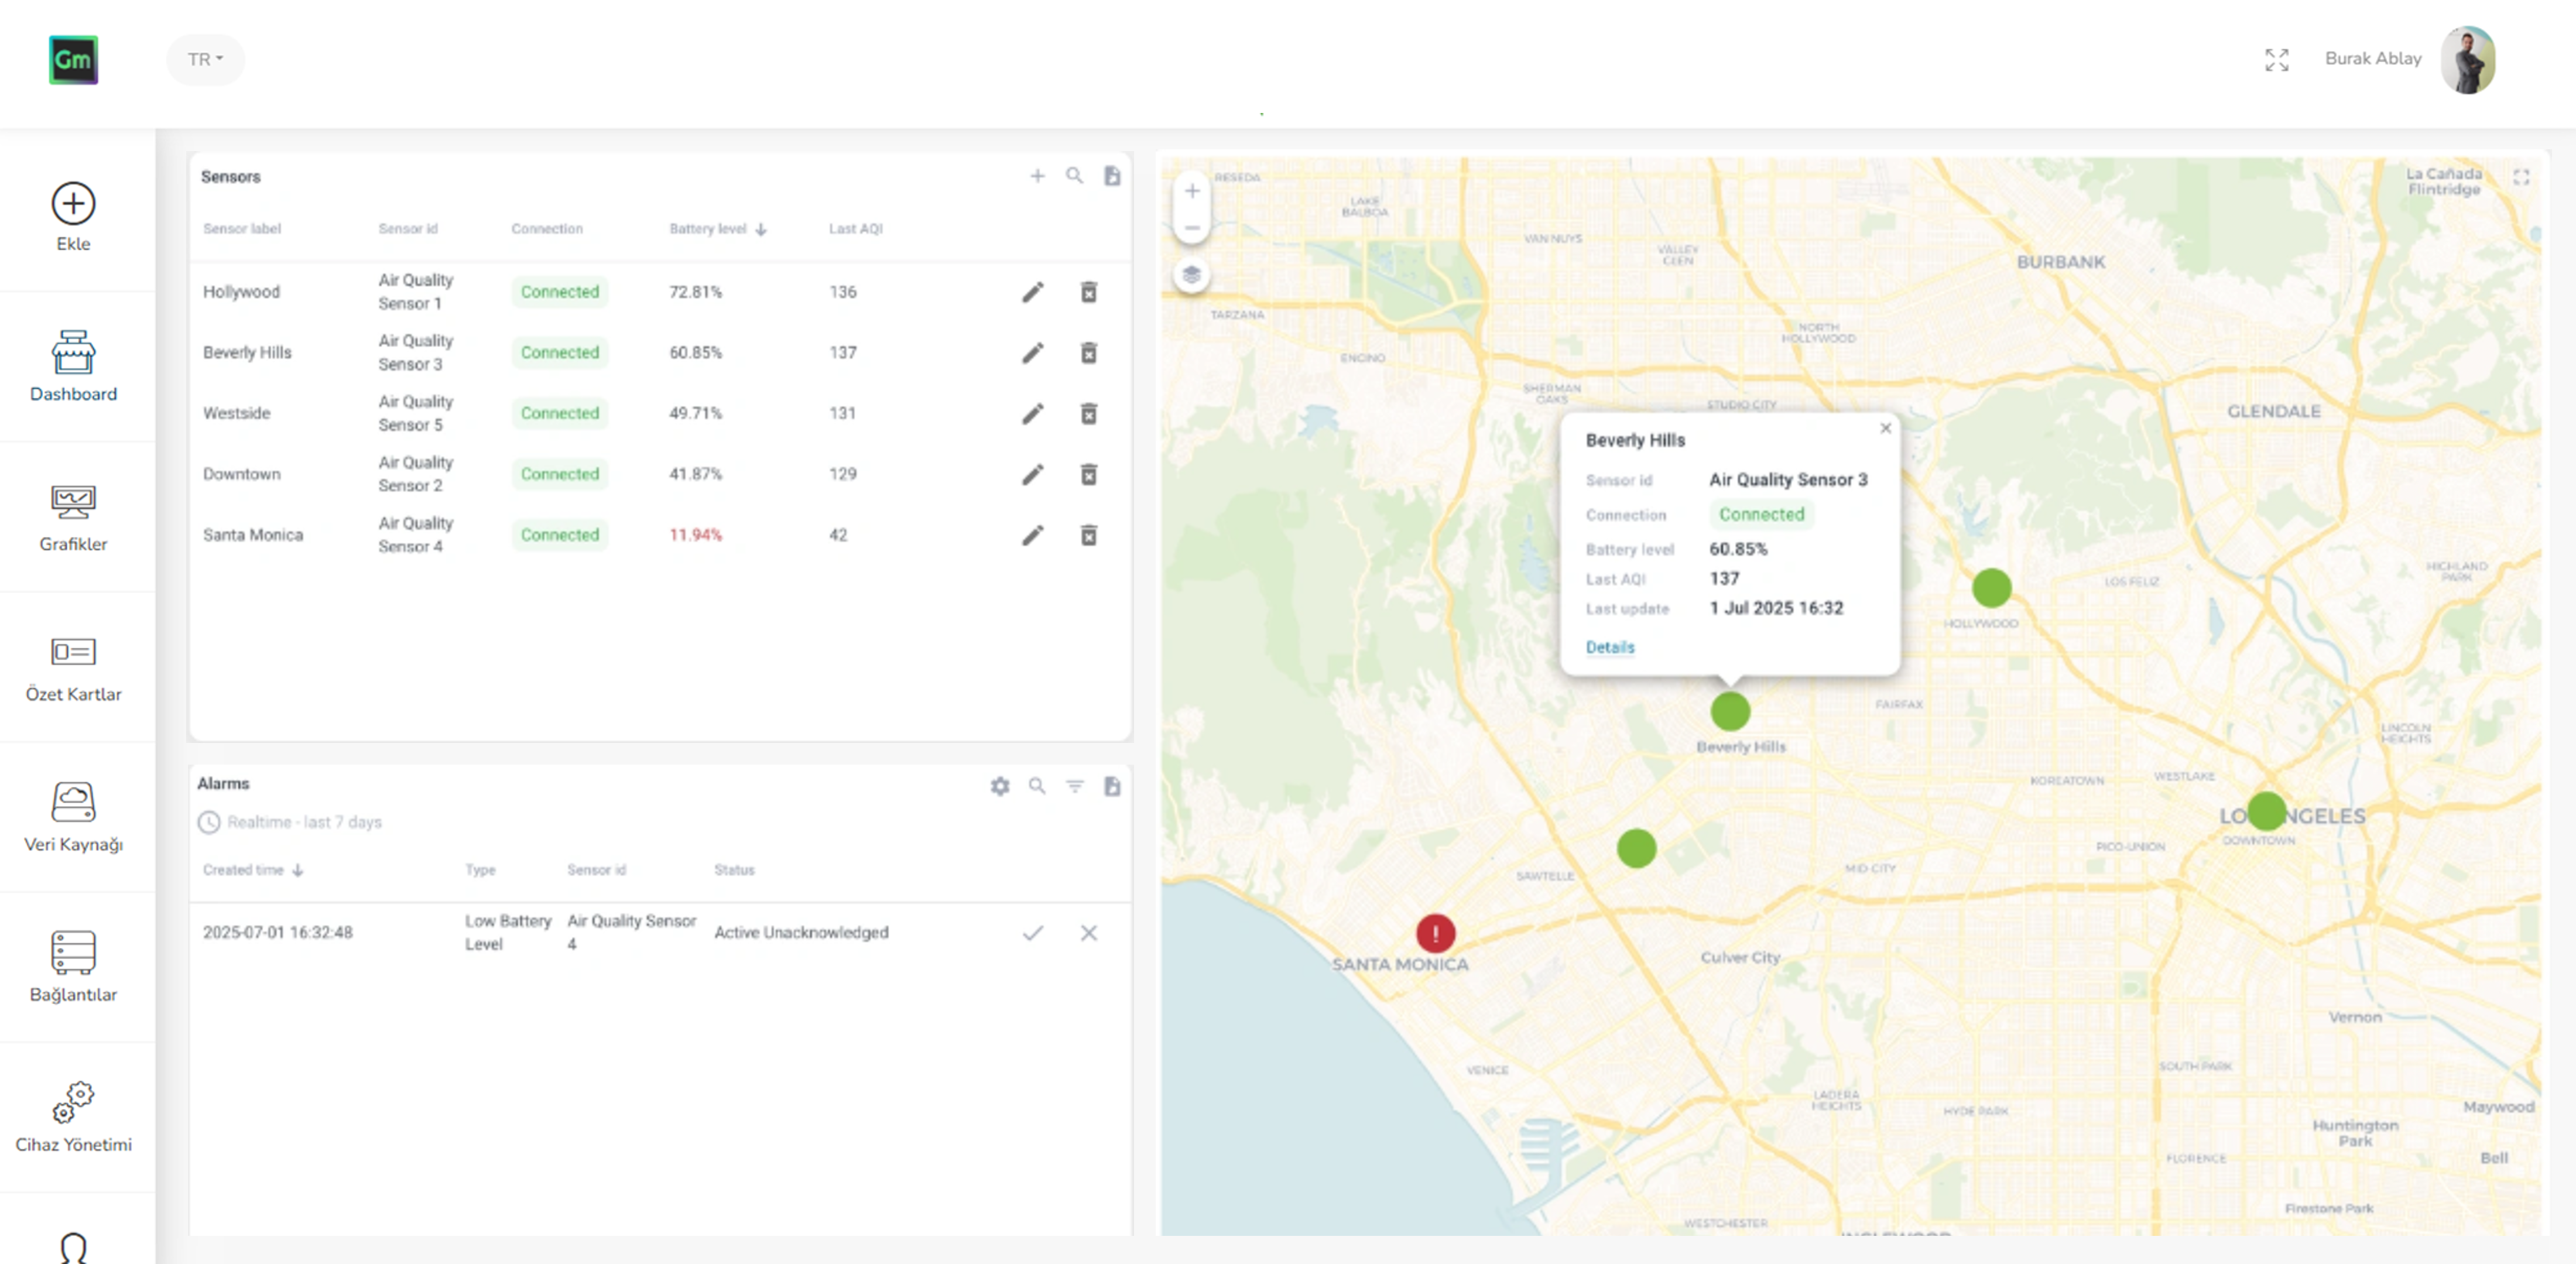Toggle Battery level sort order

761,228
